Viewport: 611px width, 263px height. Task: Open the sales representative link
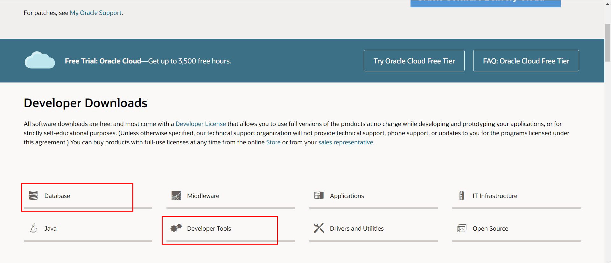pyautogui.click(x=346, y=142)
